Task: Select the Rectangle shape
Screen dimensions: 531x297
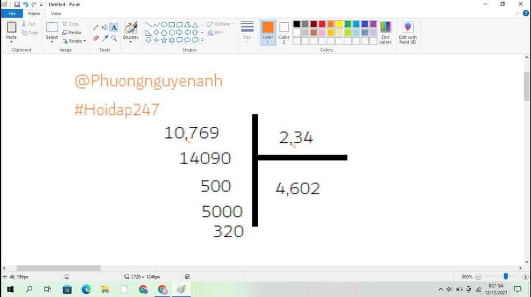Action: pyautogui.click(x=172, y=25)
